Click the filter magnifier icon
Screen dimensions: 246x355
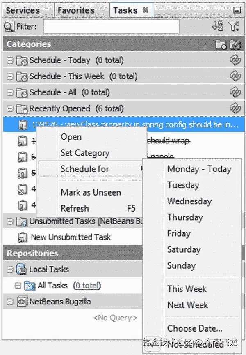click(x=9, y=26)
